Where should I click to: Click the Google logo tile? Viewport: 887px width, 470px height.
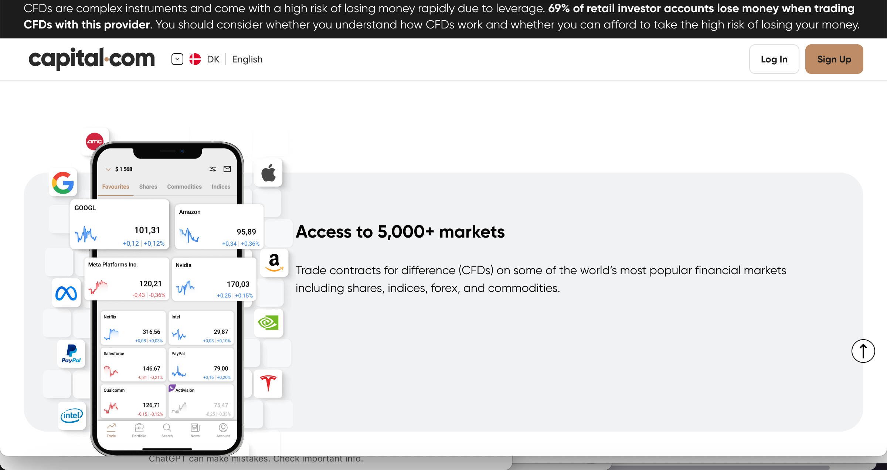click(x=63, y=183)
